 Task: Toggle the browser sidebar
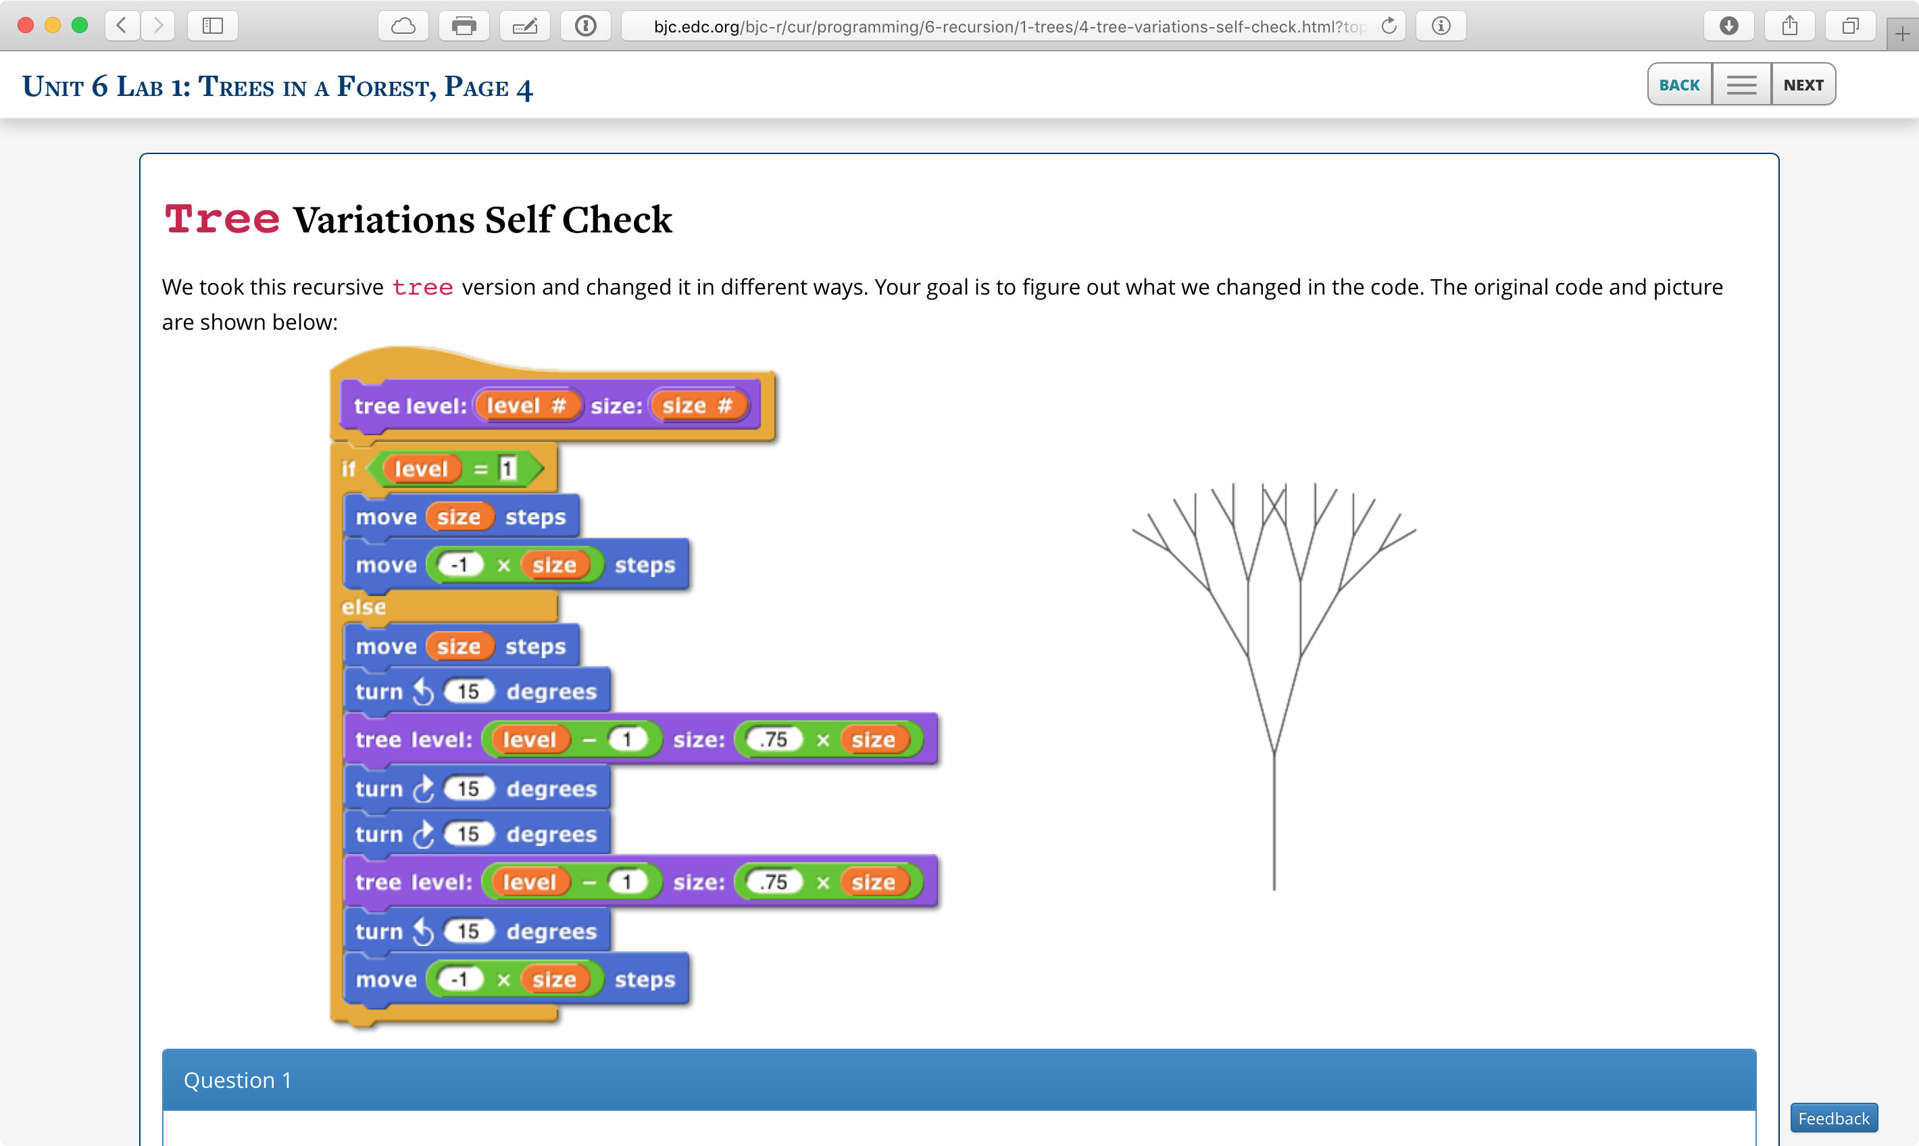212,26
